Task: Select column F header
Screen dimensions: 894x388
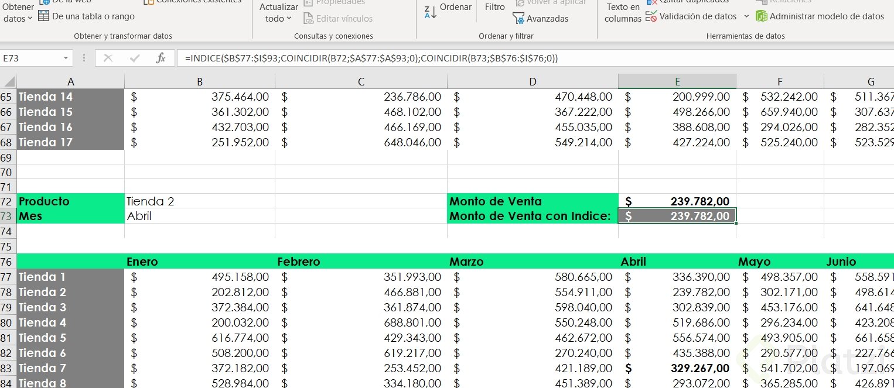Action: 780,81
